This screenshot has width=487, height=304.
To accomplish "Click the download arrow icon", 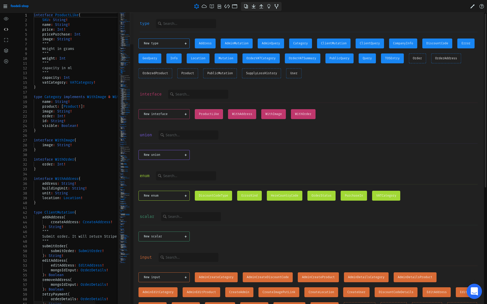I will click(x=253, y=6).
